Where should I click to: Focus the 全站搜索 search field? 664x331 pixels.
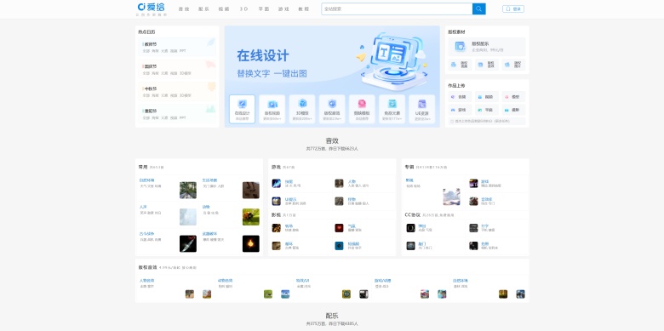click(x=397, y=9)
